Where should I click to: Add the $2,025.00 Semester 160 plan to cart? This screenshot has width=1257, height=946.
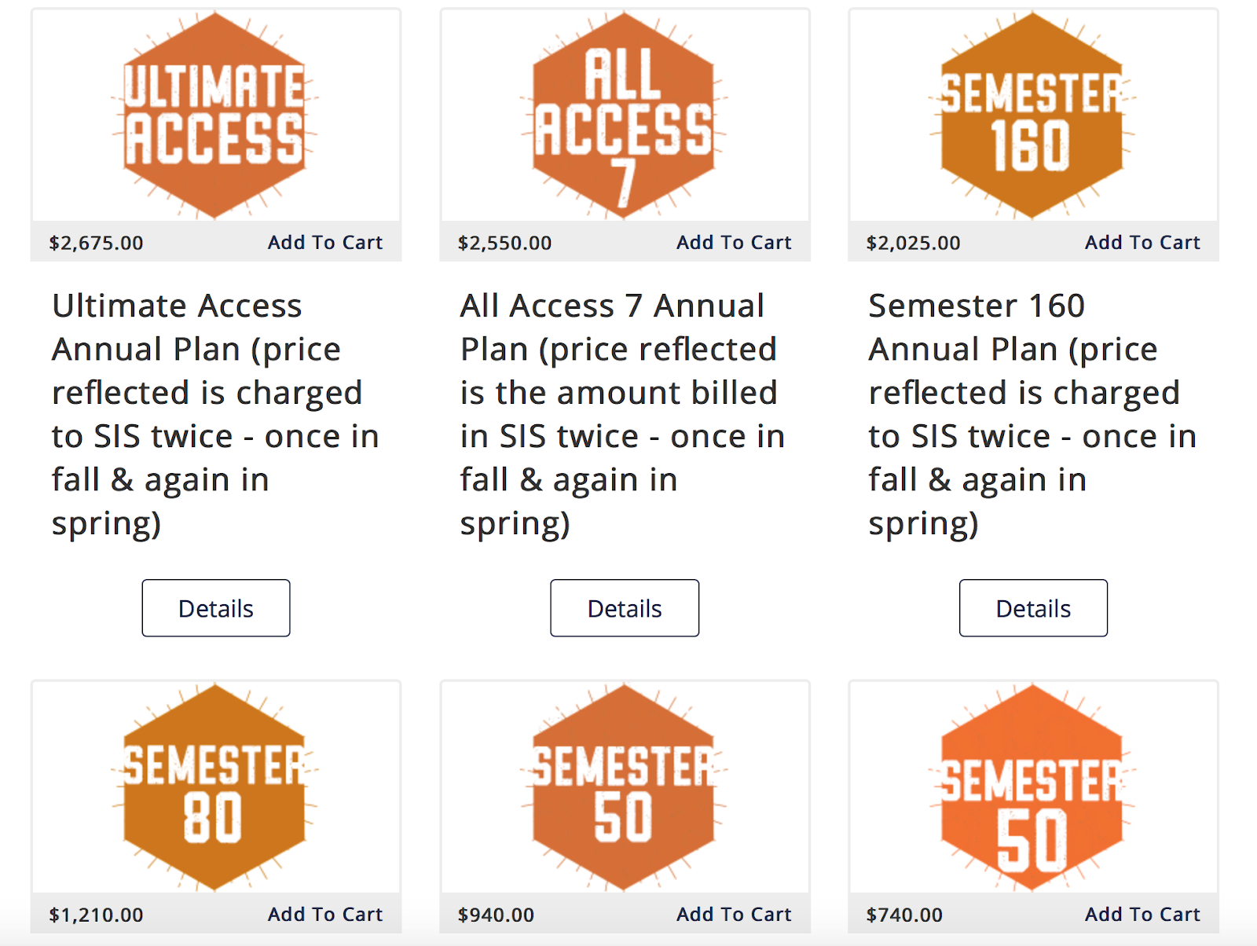point(1142,243)
